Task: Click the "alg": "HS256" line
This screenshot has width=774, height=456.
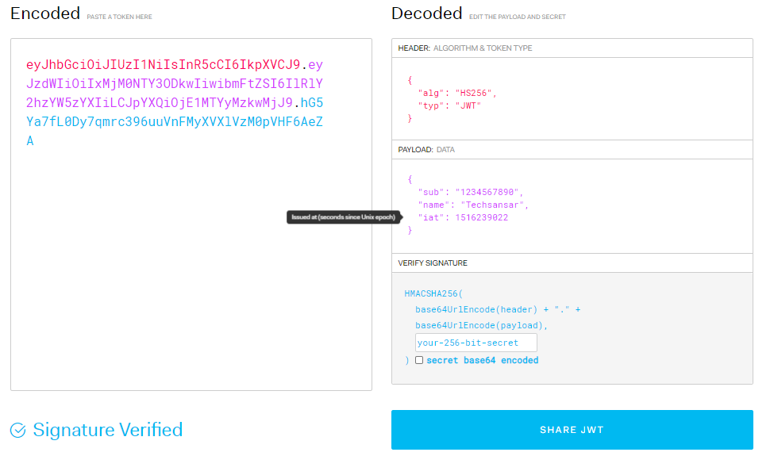Action: [457, 93]
